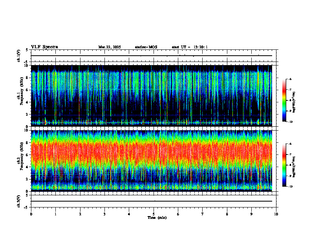This screenshot has height=240, width=311.
Task: Click time axis tick label "4"
Action: pyautogui.click(x=129, y=214)
